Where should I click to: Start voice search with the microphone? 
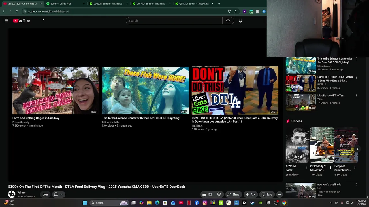tap(240, 21)
